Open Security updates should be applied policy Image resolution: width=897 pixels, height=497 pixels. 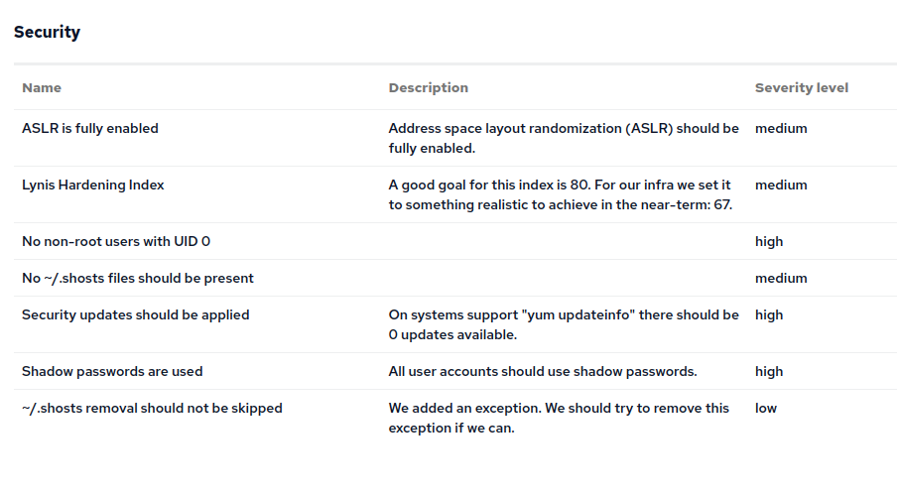pos(136,314)
